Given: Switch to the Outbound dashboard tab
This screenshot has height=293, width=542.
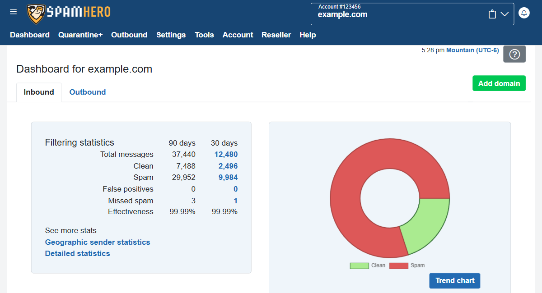Looking at the screenshot, I should [x=88, y=92].
